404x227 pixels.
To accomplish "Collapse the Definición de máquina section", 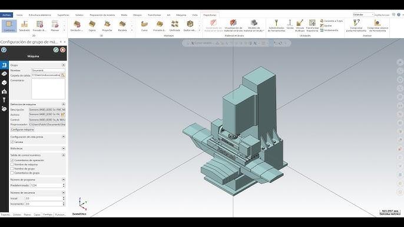I will [64, 104].
